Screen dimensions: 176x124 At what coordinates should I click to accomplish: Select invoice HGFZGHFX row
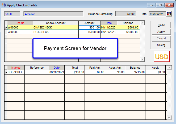pyautogui.click(x=16, y=72)
